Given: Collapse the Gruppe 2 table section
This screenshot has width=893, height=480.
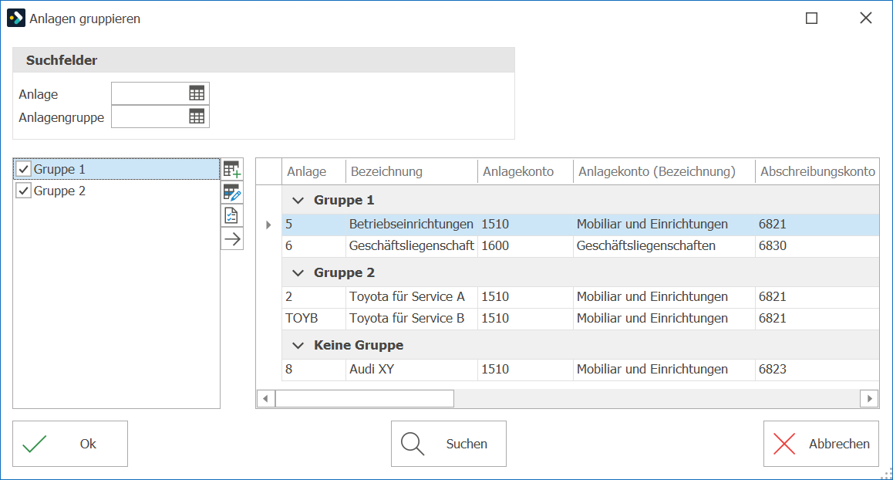Looking at the screenshot, I should click(298, 273).
